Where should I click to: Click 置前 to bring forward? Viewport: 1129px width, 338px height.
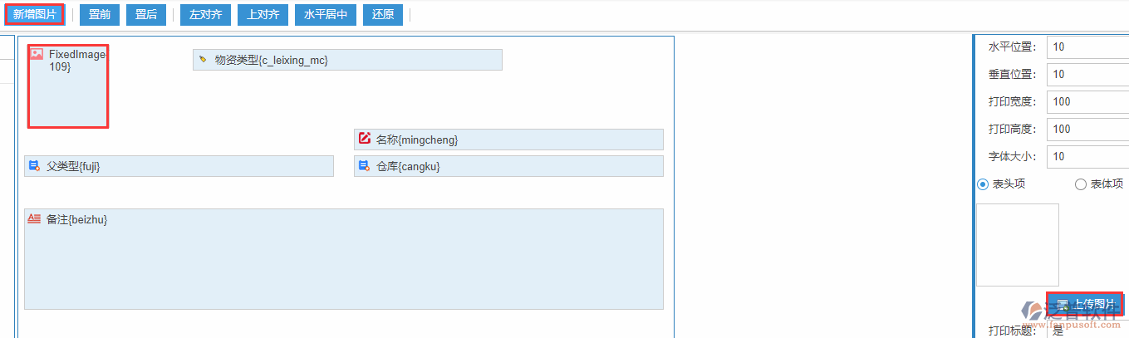100,15
